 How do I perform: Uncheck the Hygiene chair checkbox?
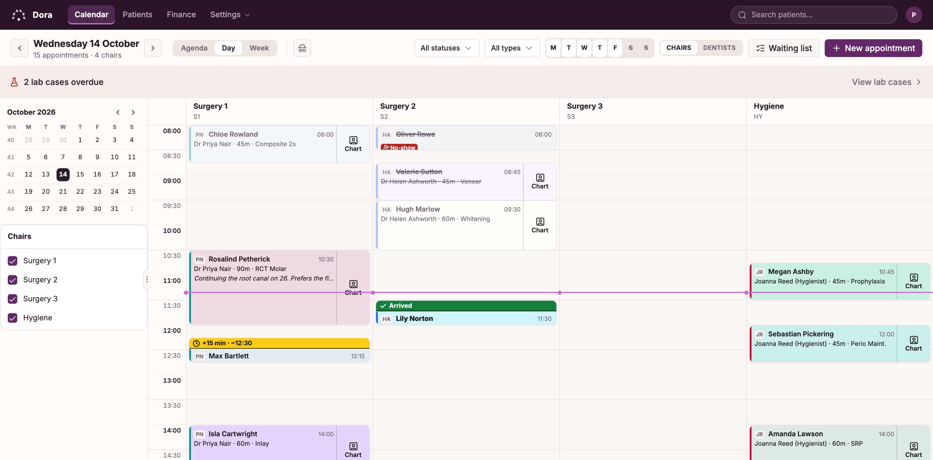click(13, 318)
